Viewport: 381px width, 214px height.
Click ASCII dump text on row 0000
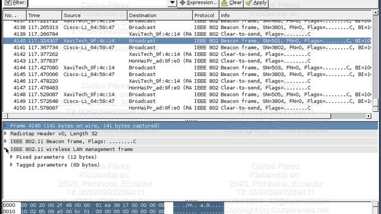coord(198,205)
